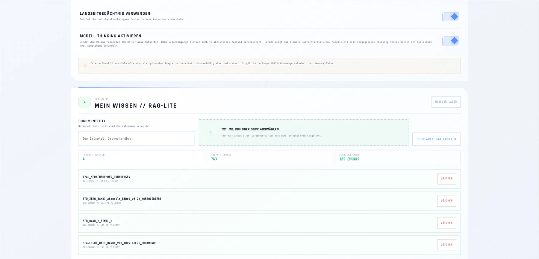Click the Quellen laden button
Image resolution: width=539 pixels, height=259 pixels.
point(446,102)
